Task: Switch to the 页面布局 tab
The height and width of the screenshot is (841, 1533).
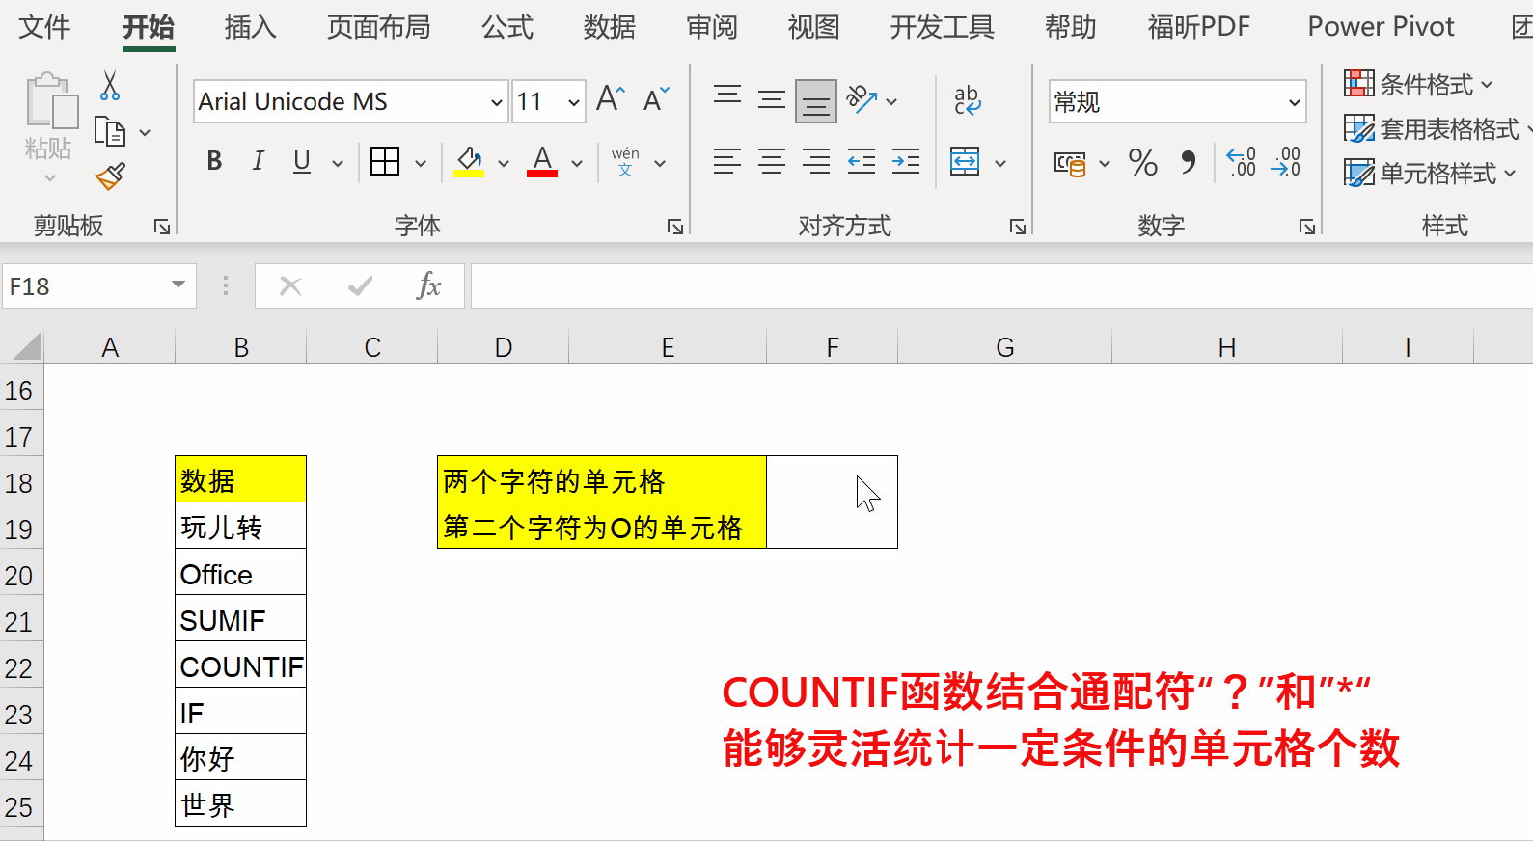Action: pyautogui.click(x=378, y=27)
